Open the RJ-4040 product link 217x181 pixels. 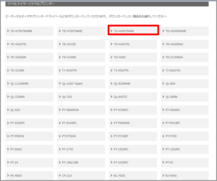coord(185,175)
